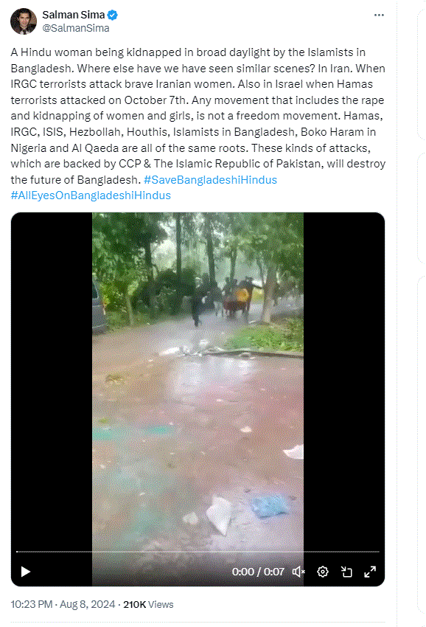426x627 pixels.
Task: Seek along the video progress bar
Action: [x=198, y=552]
